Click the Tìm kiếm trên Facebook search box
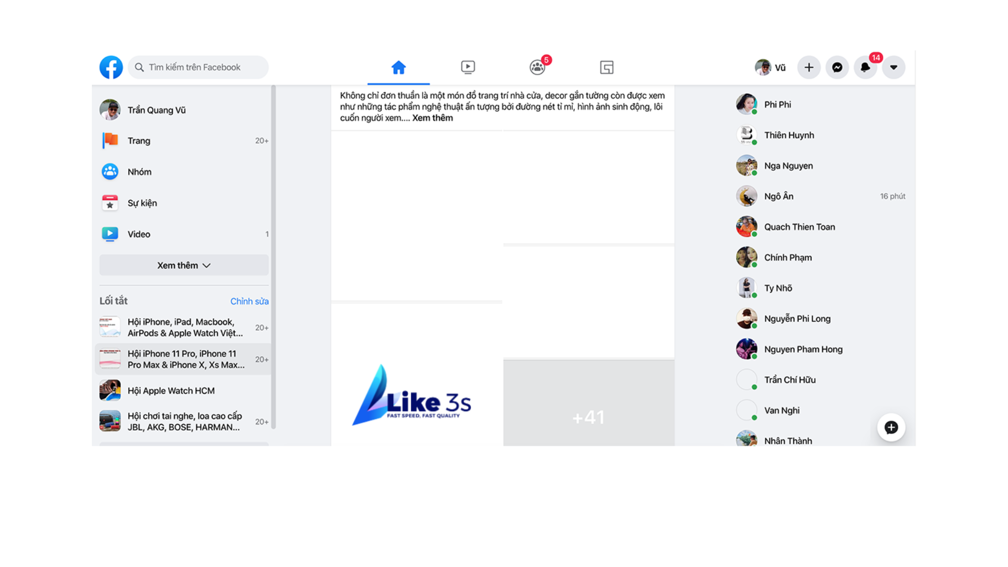This screenshot has width=1008, height=567. (198, 67)
